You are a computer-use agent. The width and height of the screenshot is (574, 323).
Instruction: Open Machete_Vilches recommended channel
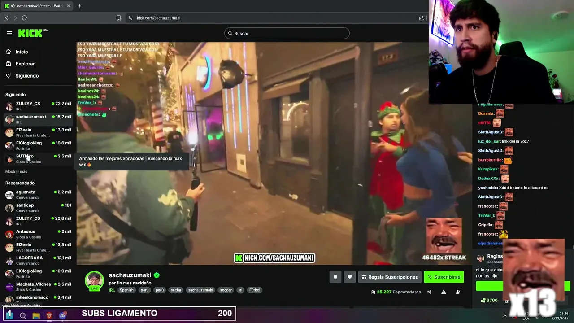[38, 287]
